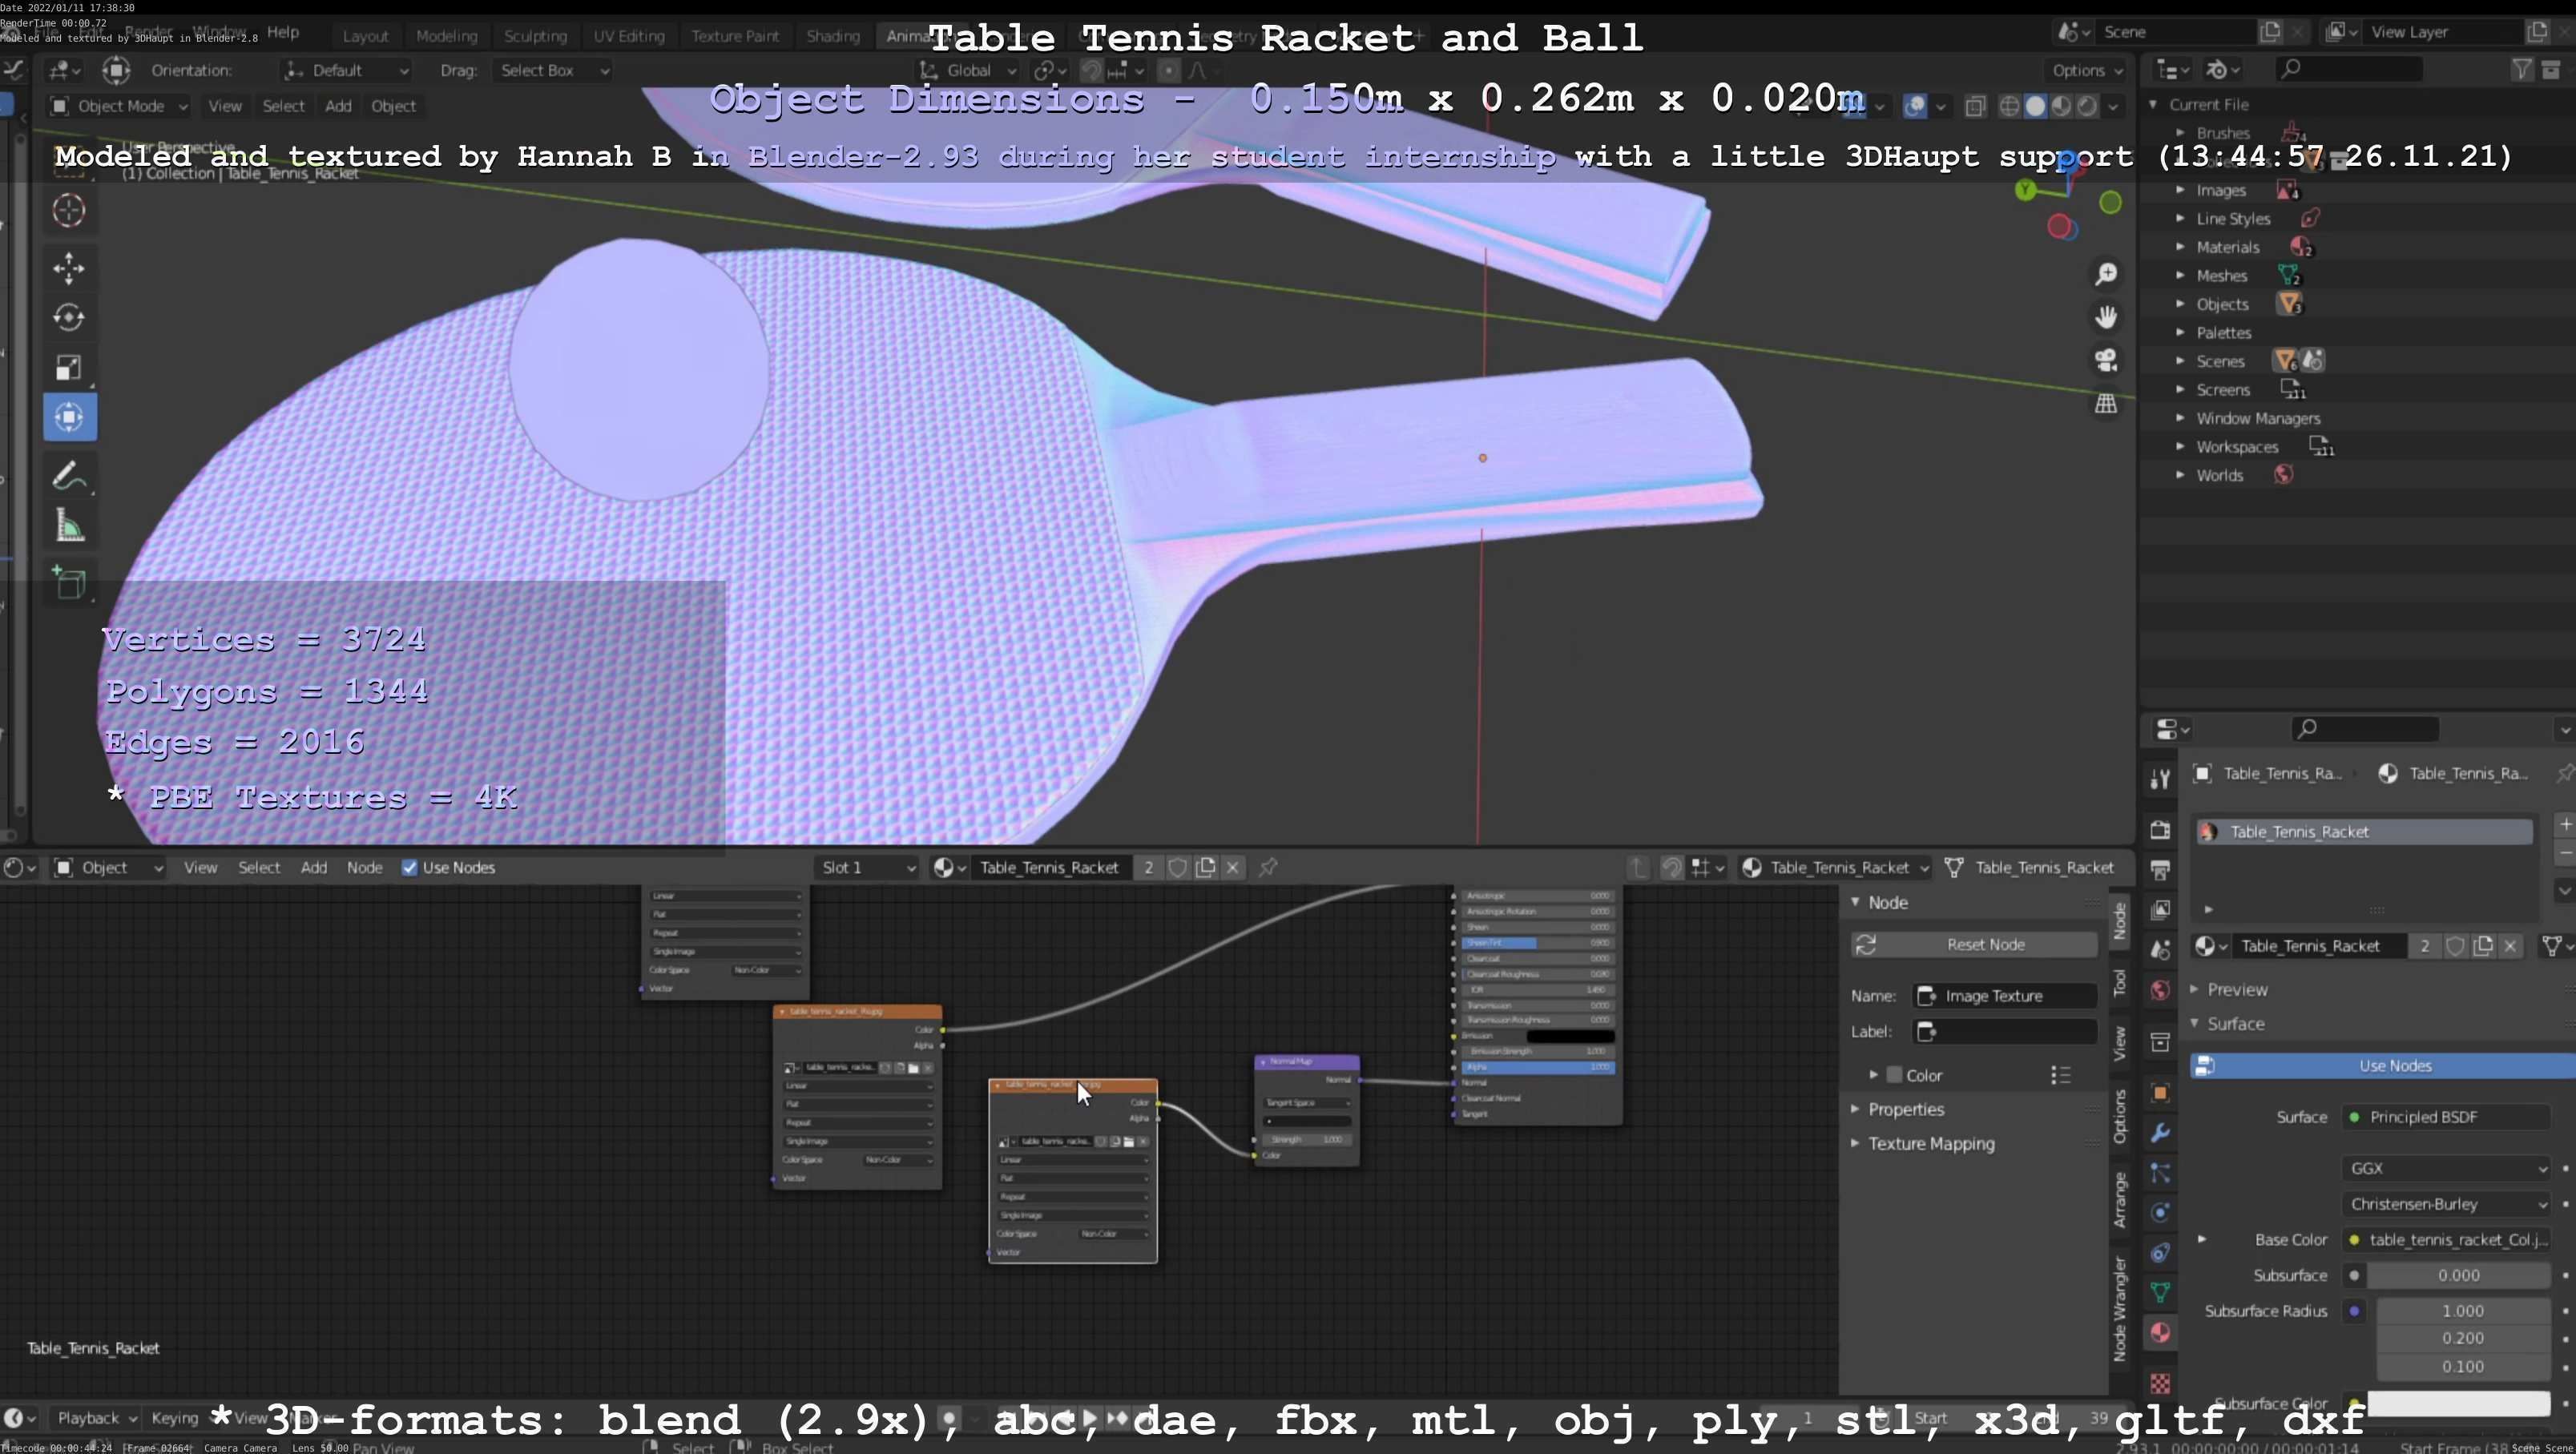This screenshot has width=2576, height=1454.
Task: Open the viewport Object menu
Action: [393, 106]
